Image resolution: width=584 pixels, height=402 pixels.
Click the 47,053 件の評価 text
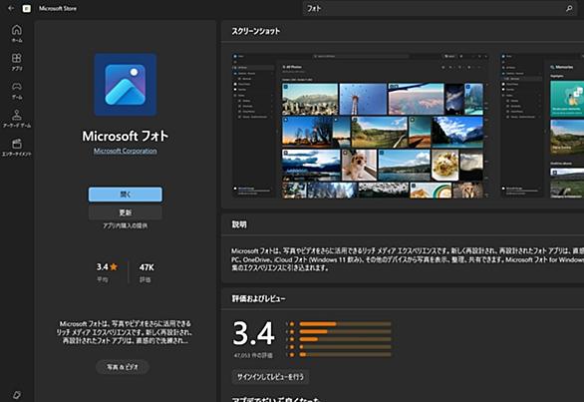tap(253, 356)
